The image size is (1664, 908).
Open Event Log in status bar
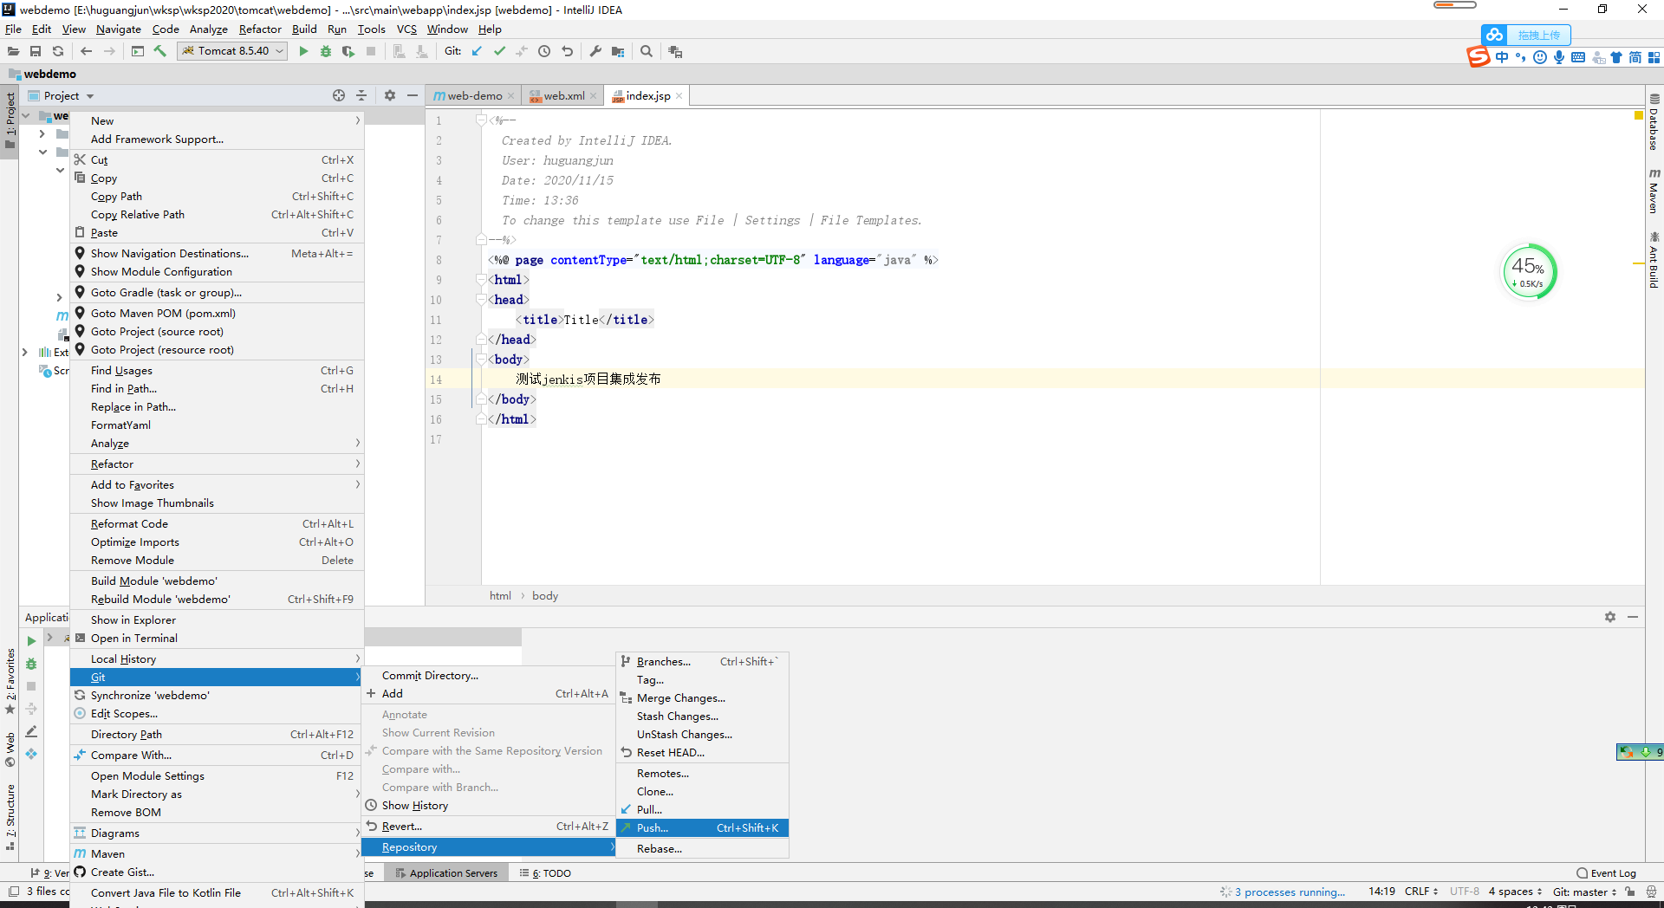(1606, 873)
